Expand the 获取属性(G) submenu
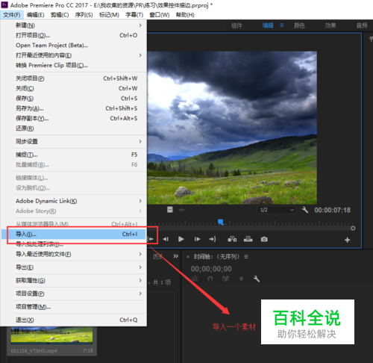The width and height of the screenshot is (373, 363). click(x=74, y=280)
